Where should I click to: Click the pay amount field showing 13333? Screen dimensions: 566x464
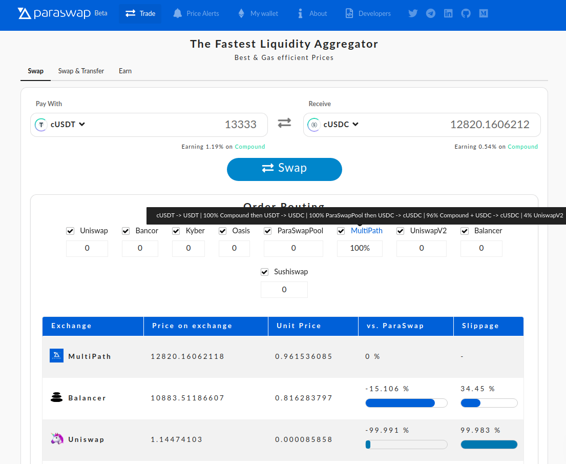240,124
